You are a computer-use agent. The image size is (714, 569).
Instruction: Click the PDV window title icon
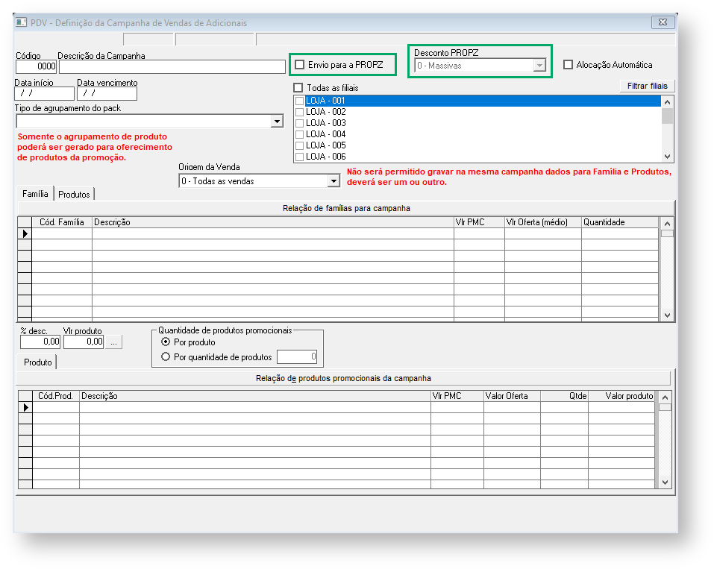(21, 22)
